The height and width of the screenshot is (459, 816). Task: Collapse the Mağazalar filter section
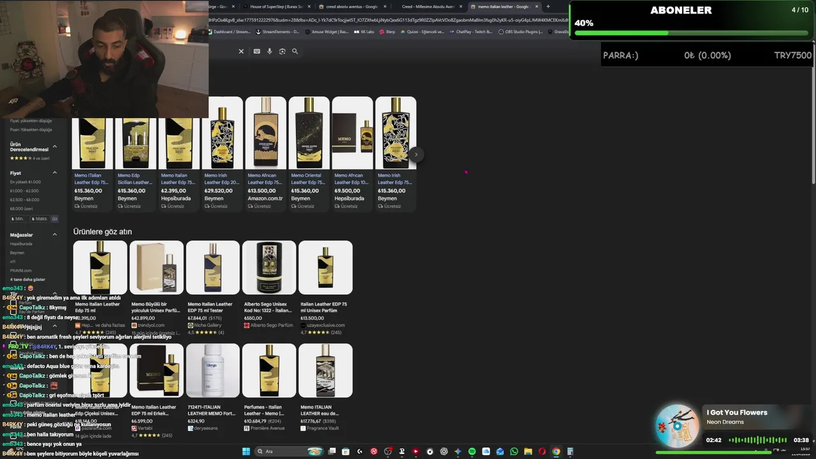coord(55,235)
